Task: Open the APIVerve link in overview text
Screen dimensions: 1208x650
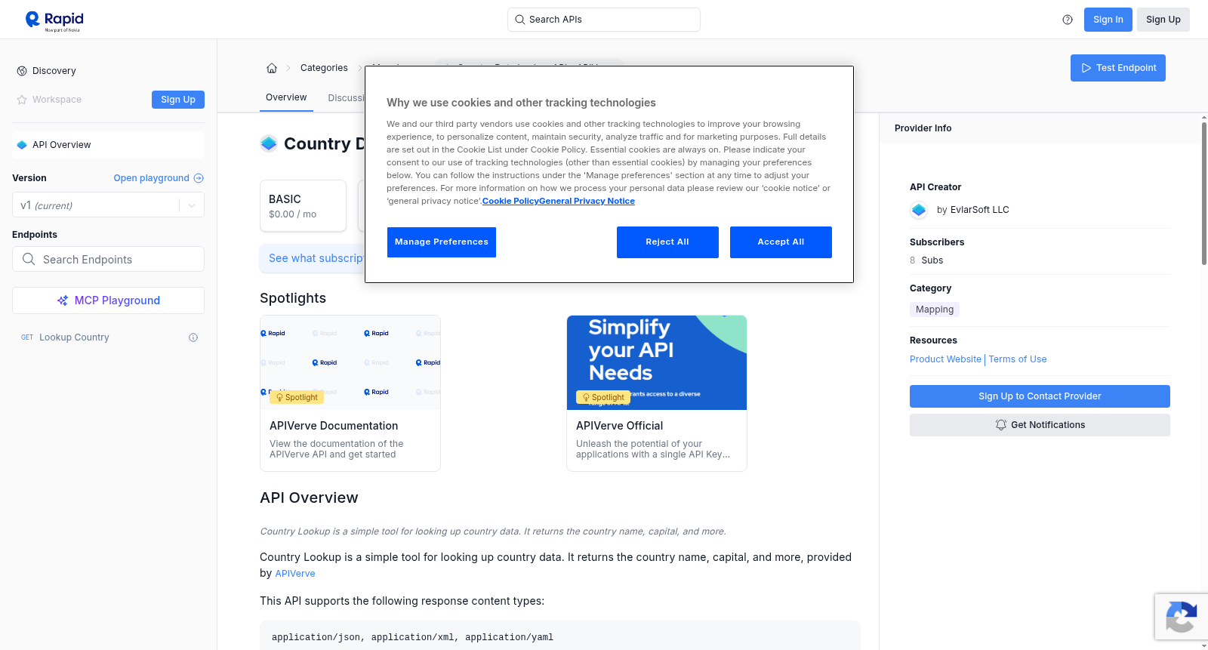Action: click(295, 574)
